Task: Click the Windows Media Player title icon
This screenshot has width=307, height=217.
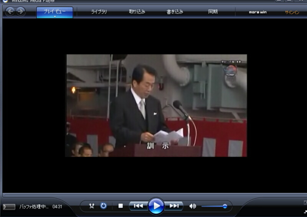Action: click(5, 1)
